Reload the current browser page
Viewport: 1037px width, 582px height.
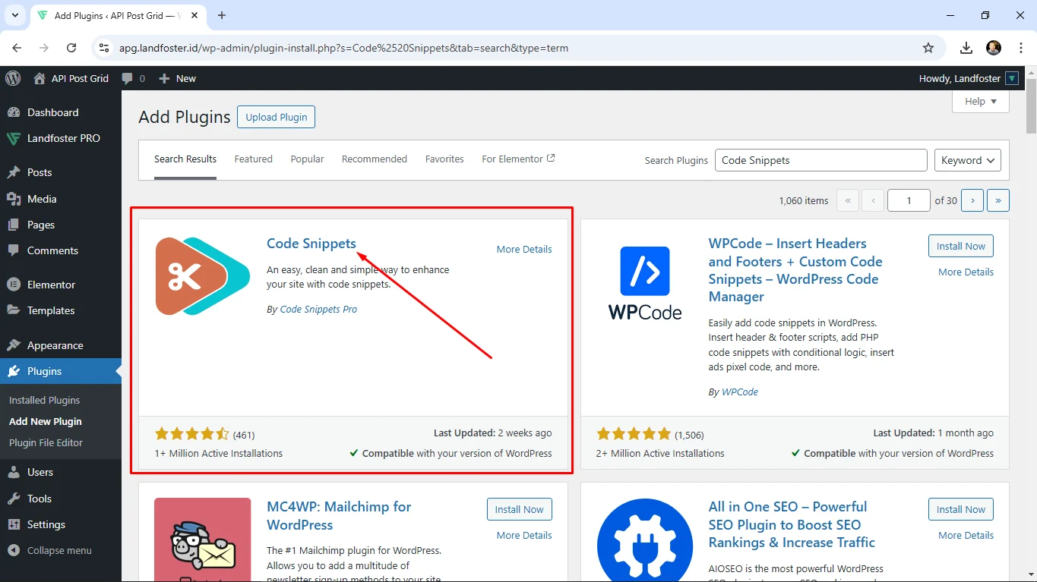point(71,48)
